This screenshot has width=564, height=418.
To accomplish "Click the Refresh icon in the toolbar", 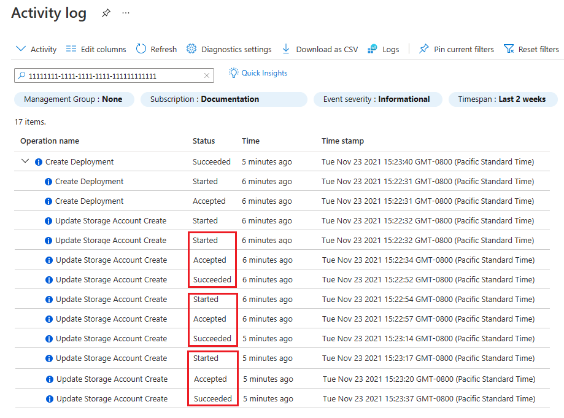I will (x=142, y=49).
